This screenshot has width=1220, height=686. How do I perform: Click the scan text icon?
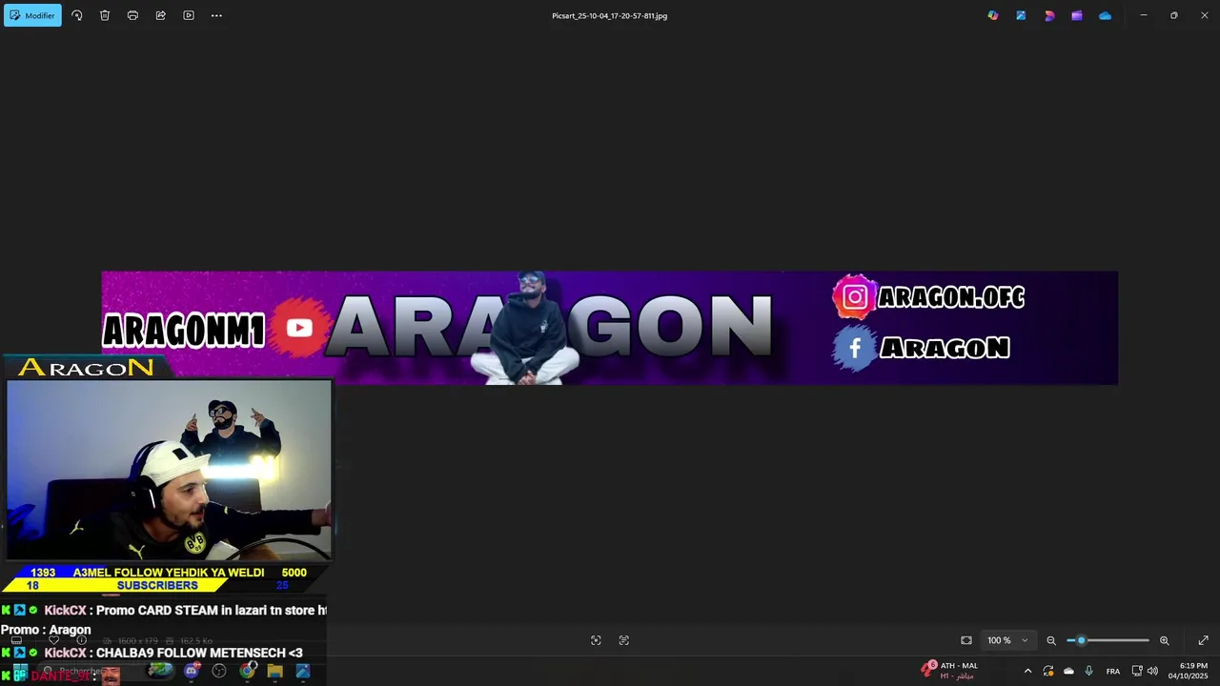tap(624, 640)
